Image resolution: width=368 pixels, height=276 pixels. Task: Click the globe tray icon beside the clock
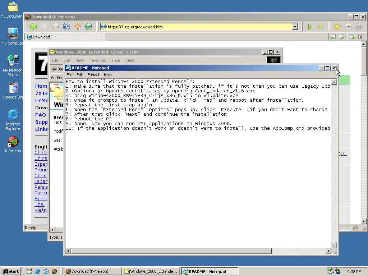point(338,271)
